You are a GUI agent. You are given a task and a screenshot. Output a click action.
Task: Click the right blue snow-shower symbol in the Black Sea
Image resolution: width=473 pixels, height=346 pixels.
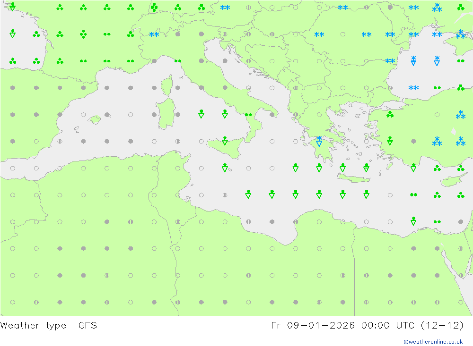pos(437,60)
